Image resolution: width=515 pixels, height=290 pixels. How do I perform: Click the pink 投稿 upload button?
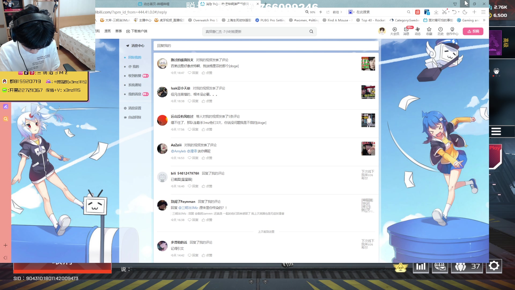(473, 31)
